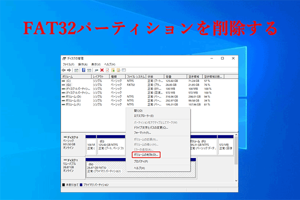Click the FAT32 cell in the (G:) row
The width and height of the screenshot is (300, 200).
(131, 85)
